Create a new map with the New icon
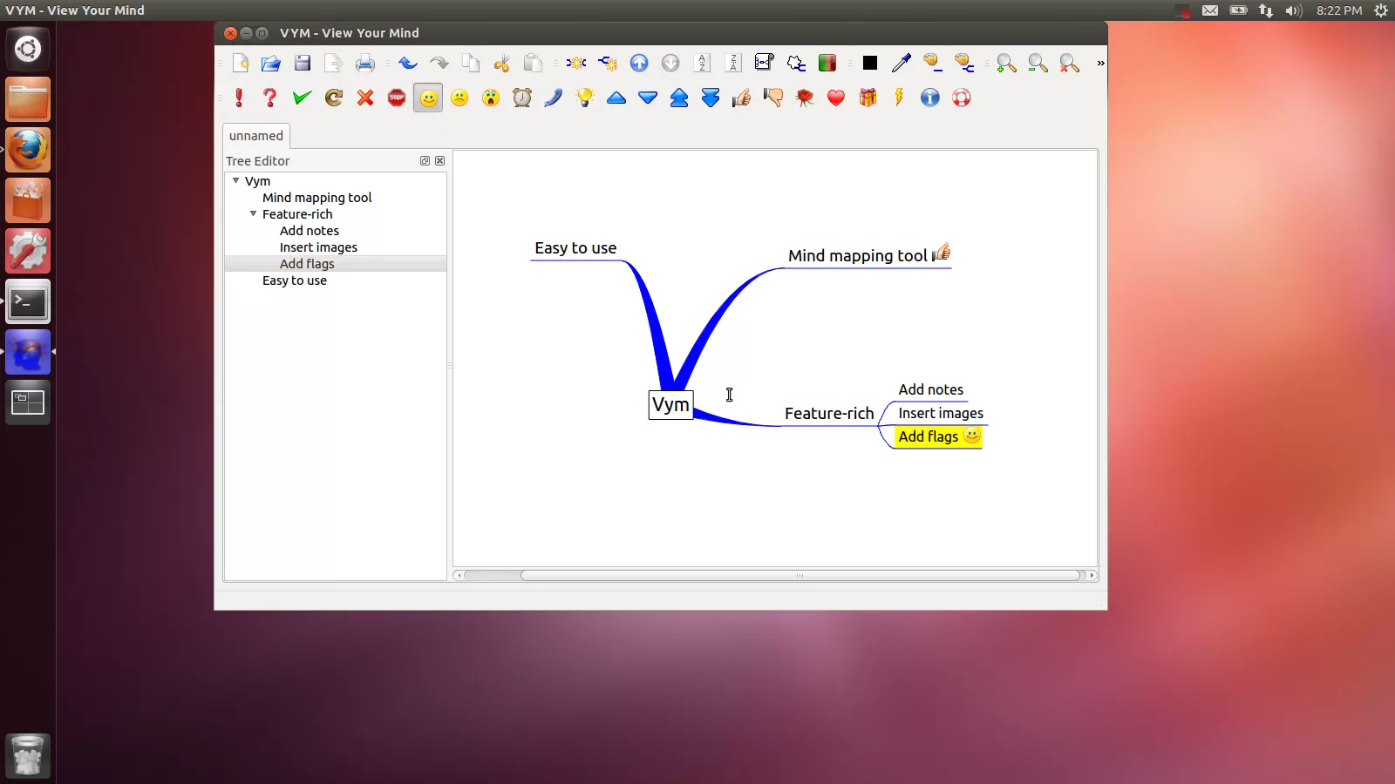Screen dimensions: 1395x784 [240, 63]
